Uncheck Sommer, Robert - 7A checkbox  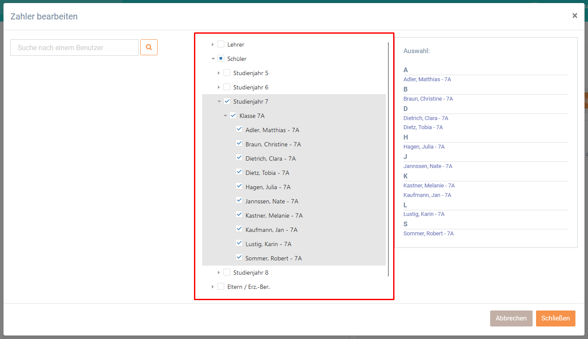[x=239, y=258]
